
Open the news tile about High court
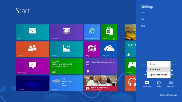pos(101,83)
